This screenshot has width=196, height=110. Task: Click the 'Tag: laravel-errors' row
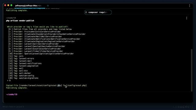point(21,58)
